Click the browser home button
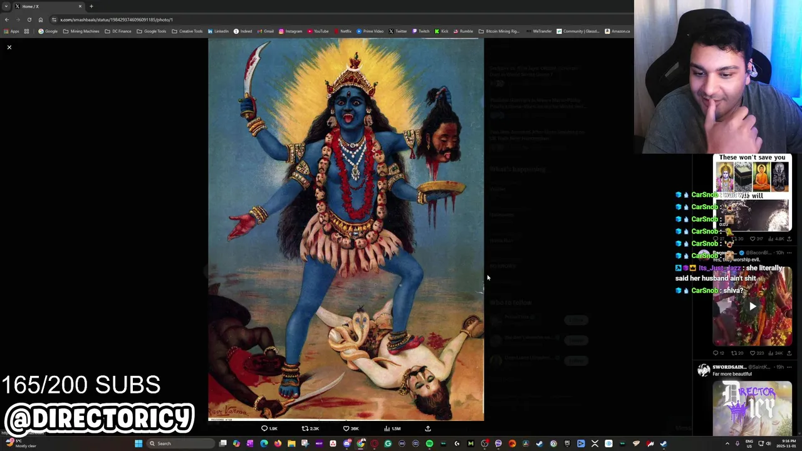The width and height of the screenshot is (802, 451). 41,19
